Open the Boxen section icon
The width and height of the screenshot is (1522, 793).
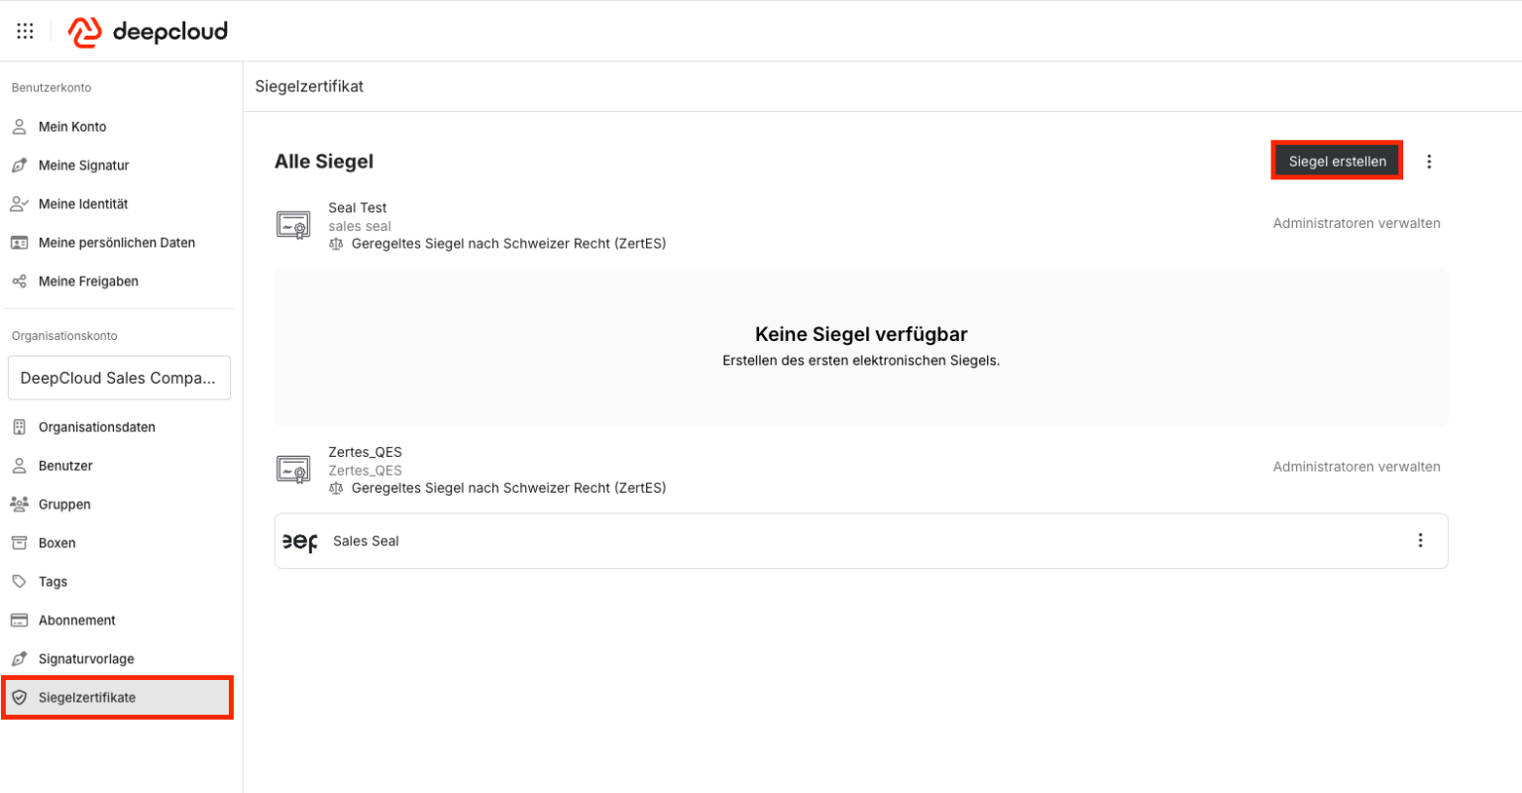pyautogui.click(x=18, y=542)
